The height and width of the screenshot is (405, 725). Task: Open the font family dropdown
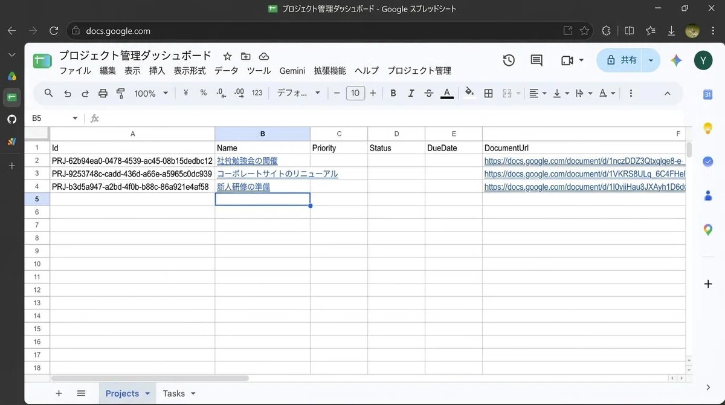pyautogui.click(x=299, y=93)
